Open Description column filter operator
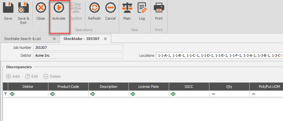283x121 pixels. [x=93, y=94]
